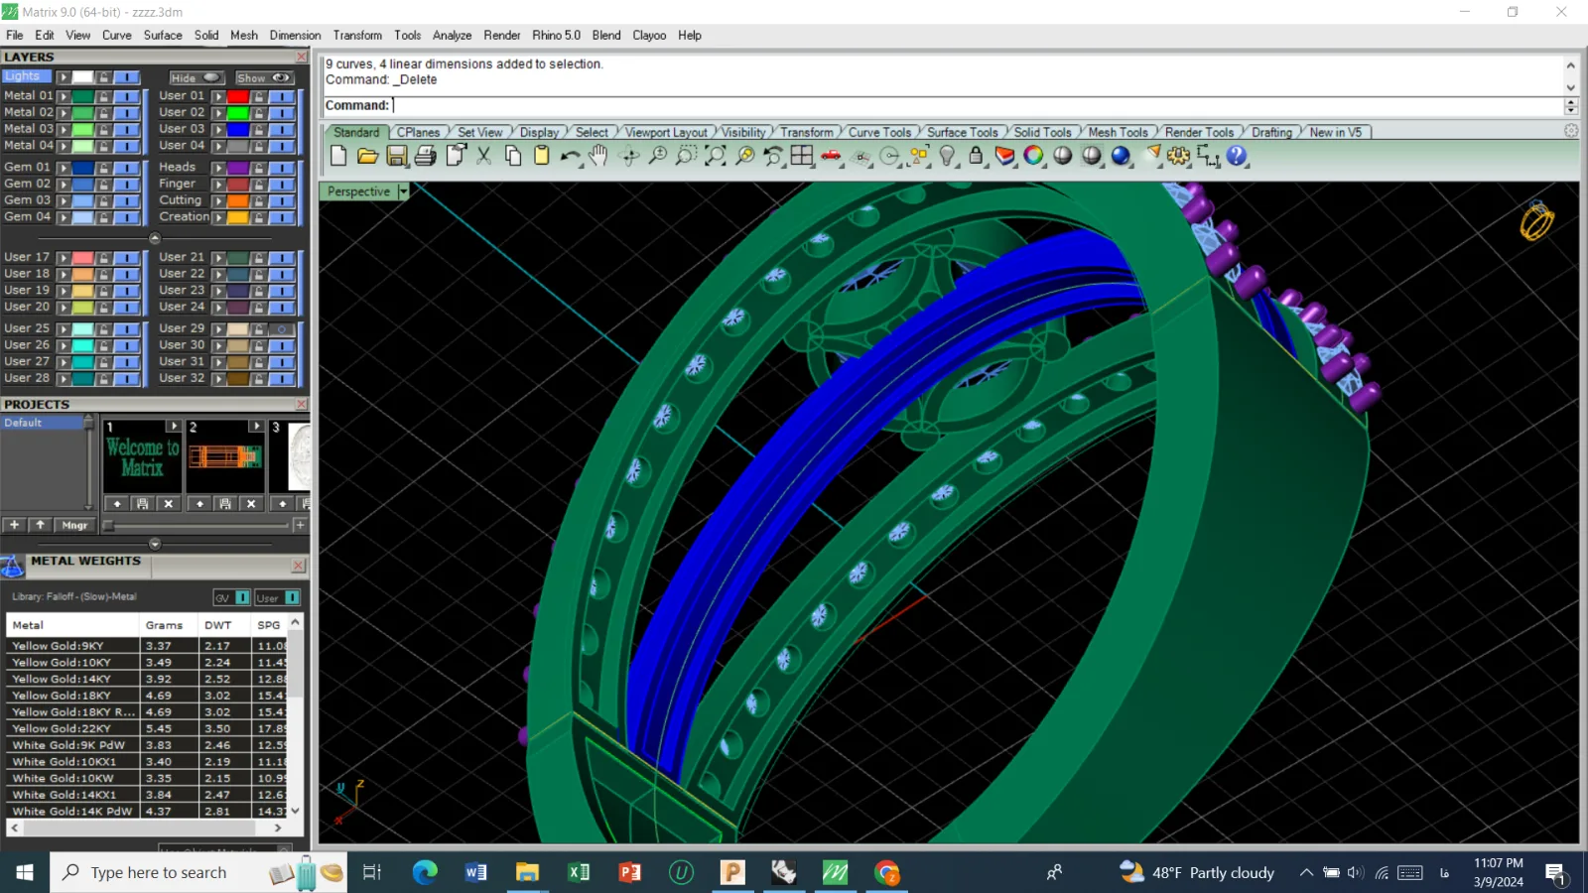
Task: Toggle visibility of User 03 layer
Action: [x=281, y=129]
